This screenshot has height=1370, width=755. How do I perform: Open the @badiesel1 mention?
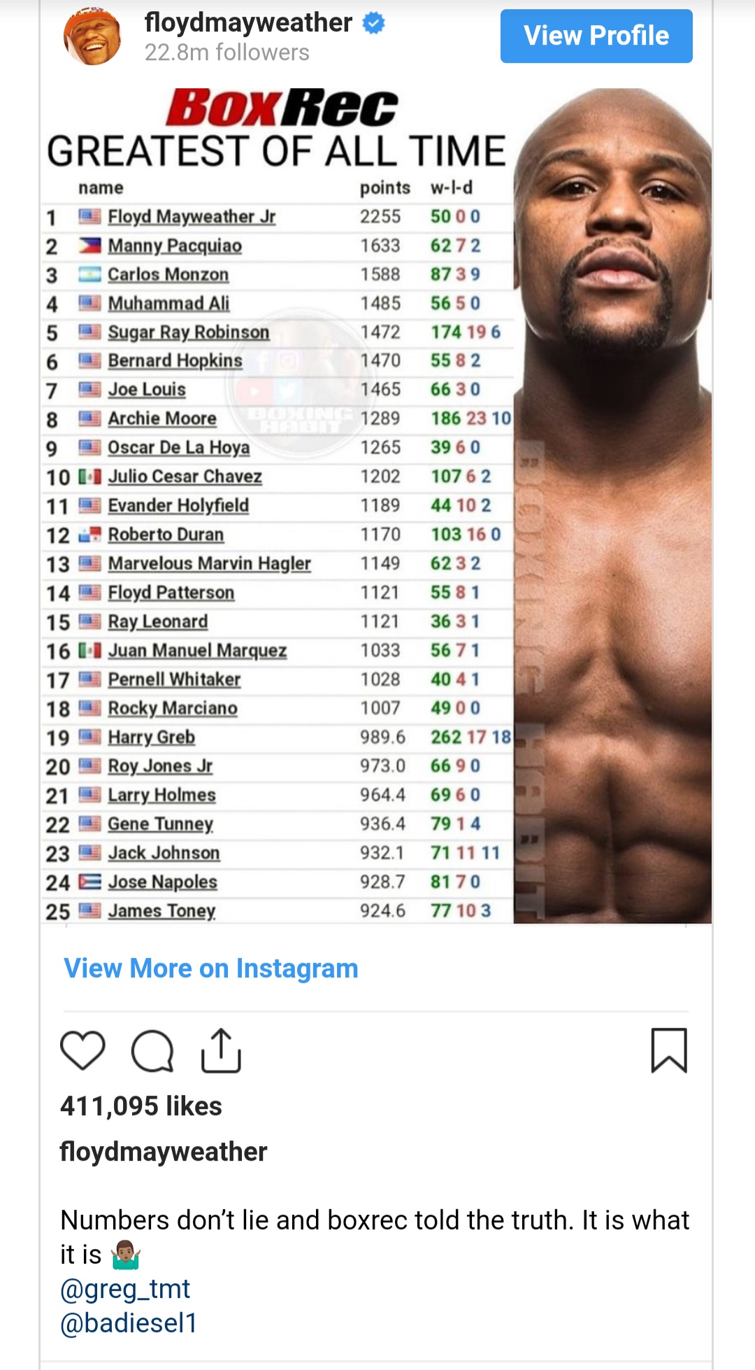129,1322
